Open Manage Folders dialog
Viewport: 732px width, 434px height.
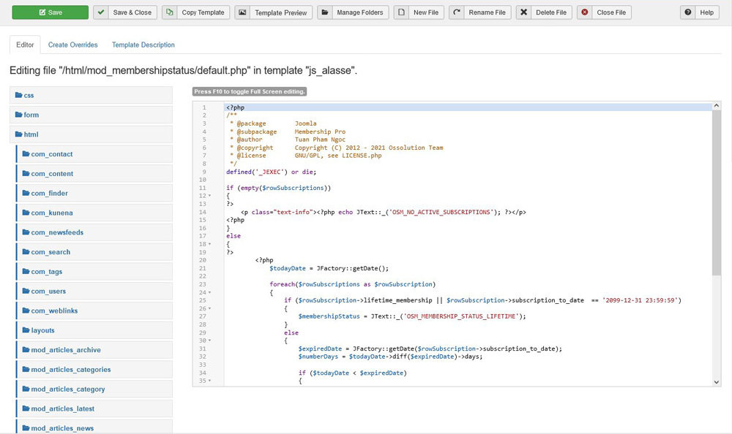tap(353, 12)
